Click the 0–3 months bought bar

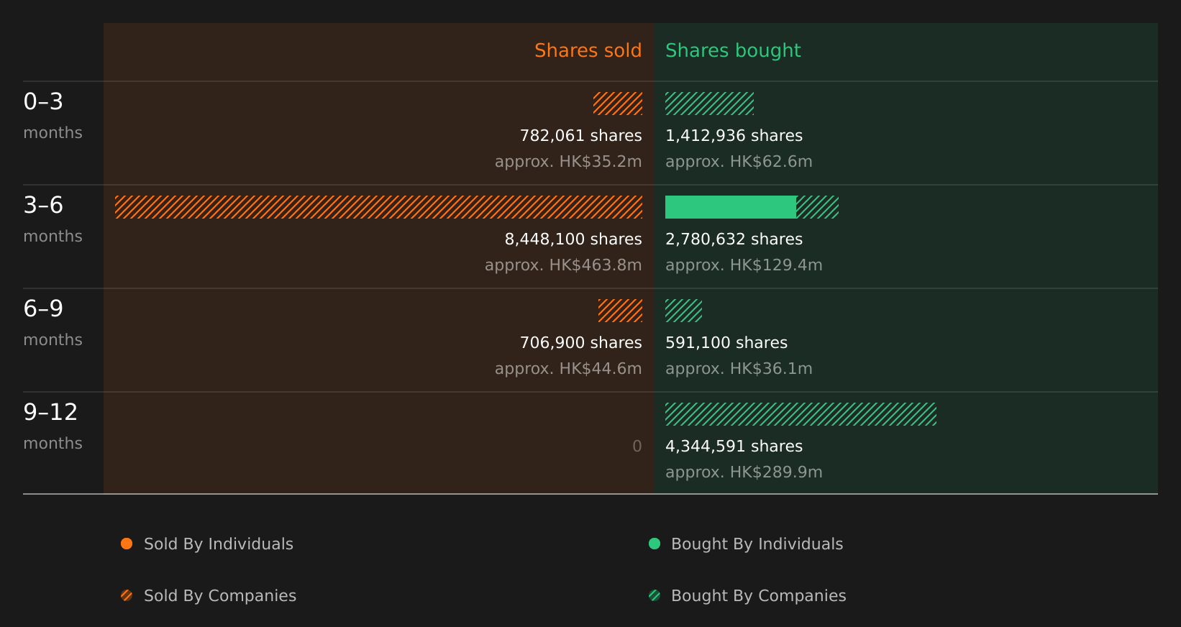(x=709, y=104)
